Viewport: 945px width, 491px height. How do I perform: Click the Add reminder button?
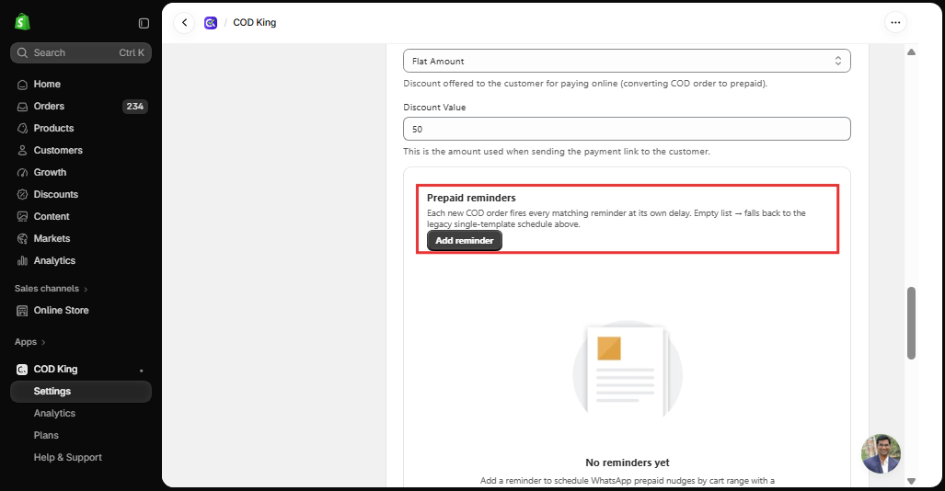click(465, 240)
